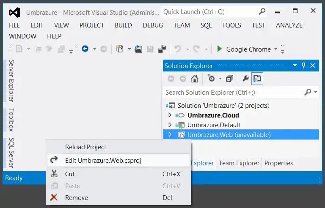The image size is (325, 208).
Task: Click the Pending Changes Filter clock icon
Action: (x=211, y=79)
